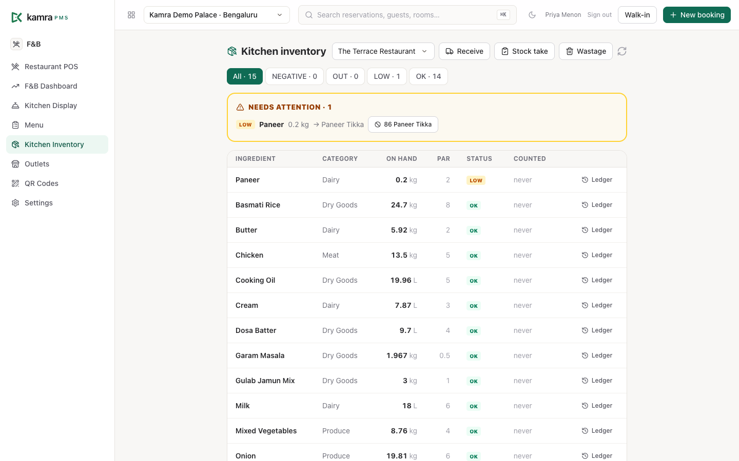This screenshot has width=739, height=461.
Task: Open the F&B module icon
Action: point(16,44)
